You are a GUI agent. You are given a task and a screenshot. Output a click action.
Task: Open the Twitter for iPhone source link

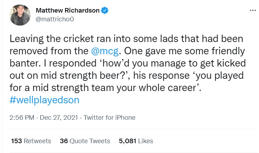(110, 118)
